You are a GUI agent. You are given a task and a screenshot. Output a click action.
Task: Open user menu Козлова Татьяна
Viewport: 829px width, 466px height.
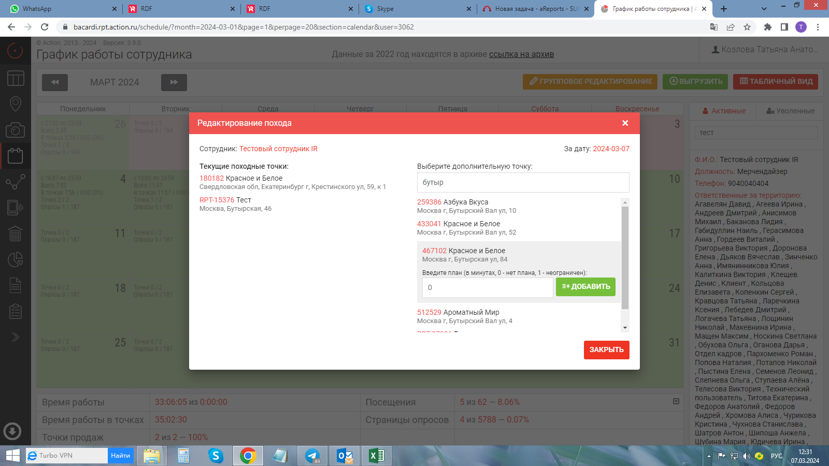click(x=765, y=50)
